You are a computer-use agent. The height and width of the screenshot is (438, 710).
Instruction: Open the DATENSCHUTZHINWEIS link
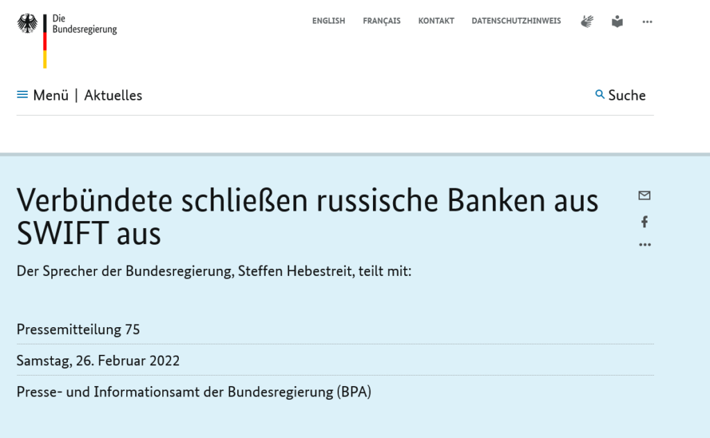click(516, 21)
